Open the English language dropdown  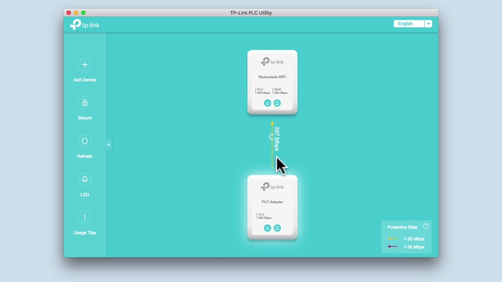[x=413, y=23]
